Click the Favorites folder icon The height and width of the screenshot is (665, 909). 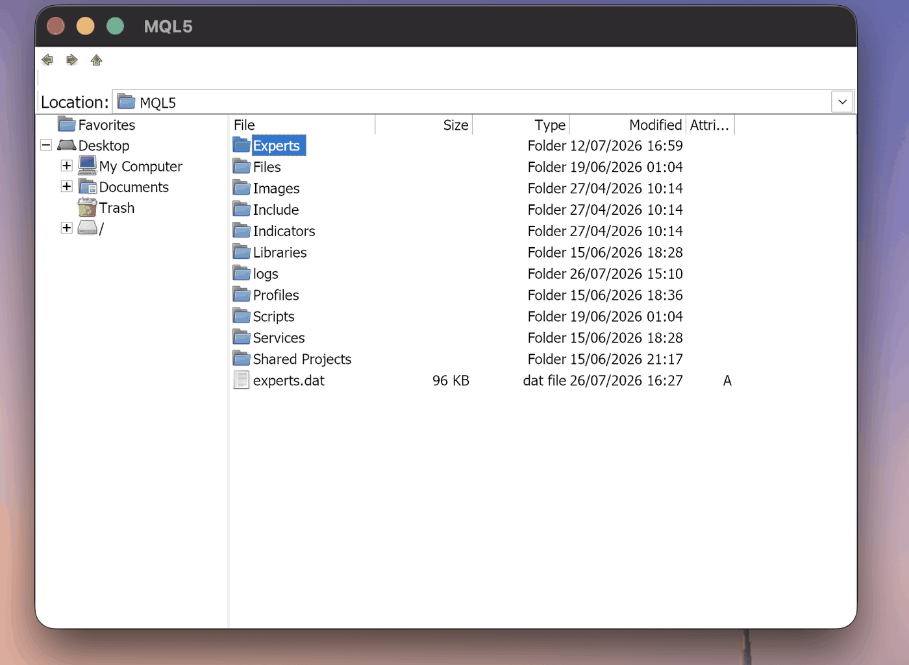[66, 124]
